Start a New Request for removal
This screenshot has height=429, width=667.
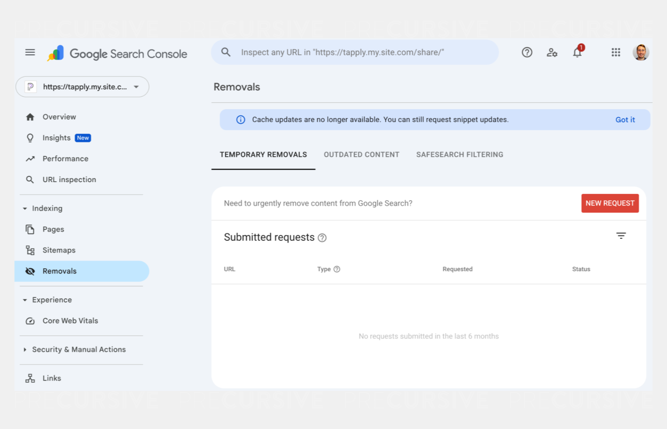(610, 203)
